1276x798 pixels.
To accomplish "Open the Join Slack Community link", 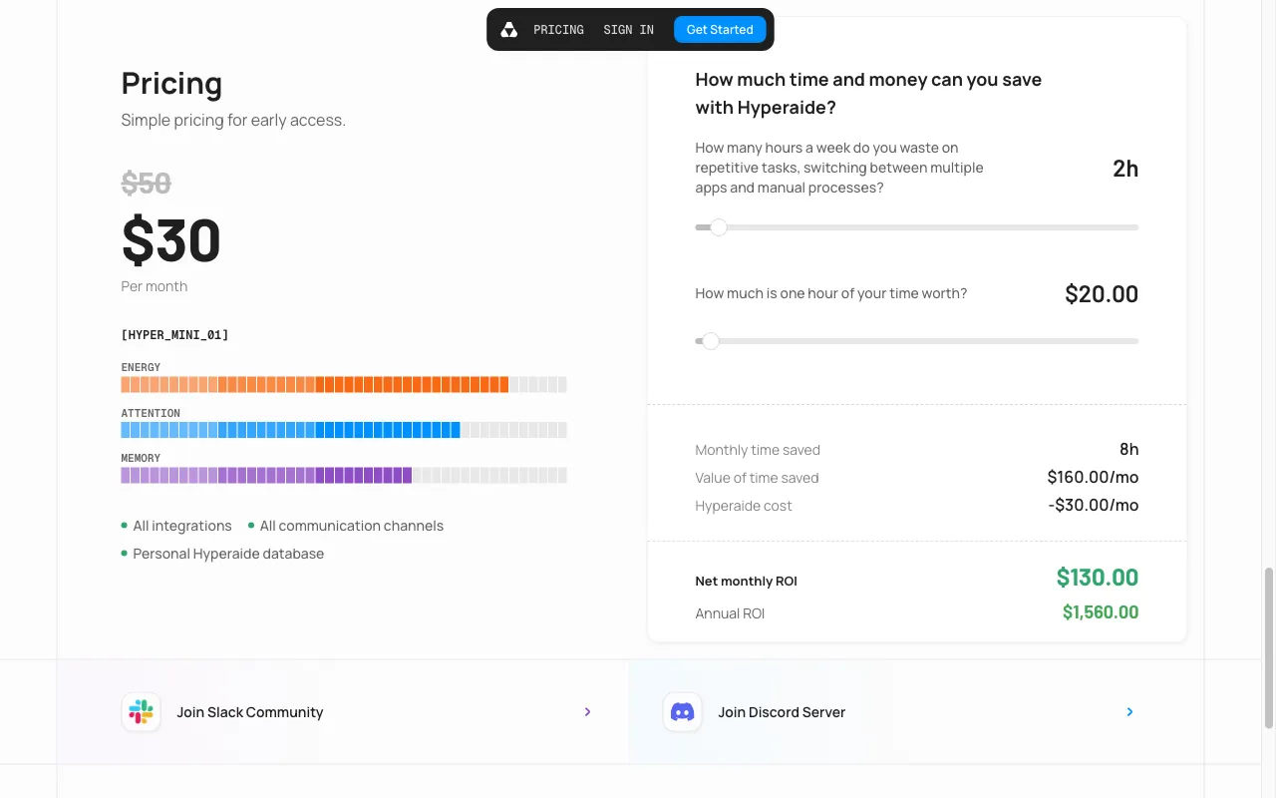I will pos(343,712).
